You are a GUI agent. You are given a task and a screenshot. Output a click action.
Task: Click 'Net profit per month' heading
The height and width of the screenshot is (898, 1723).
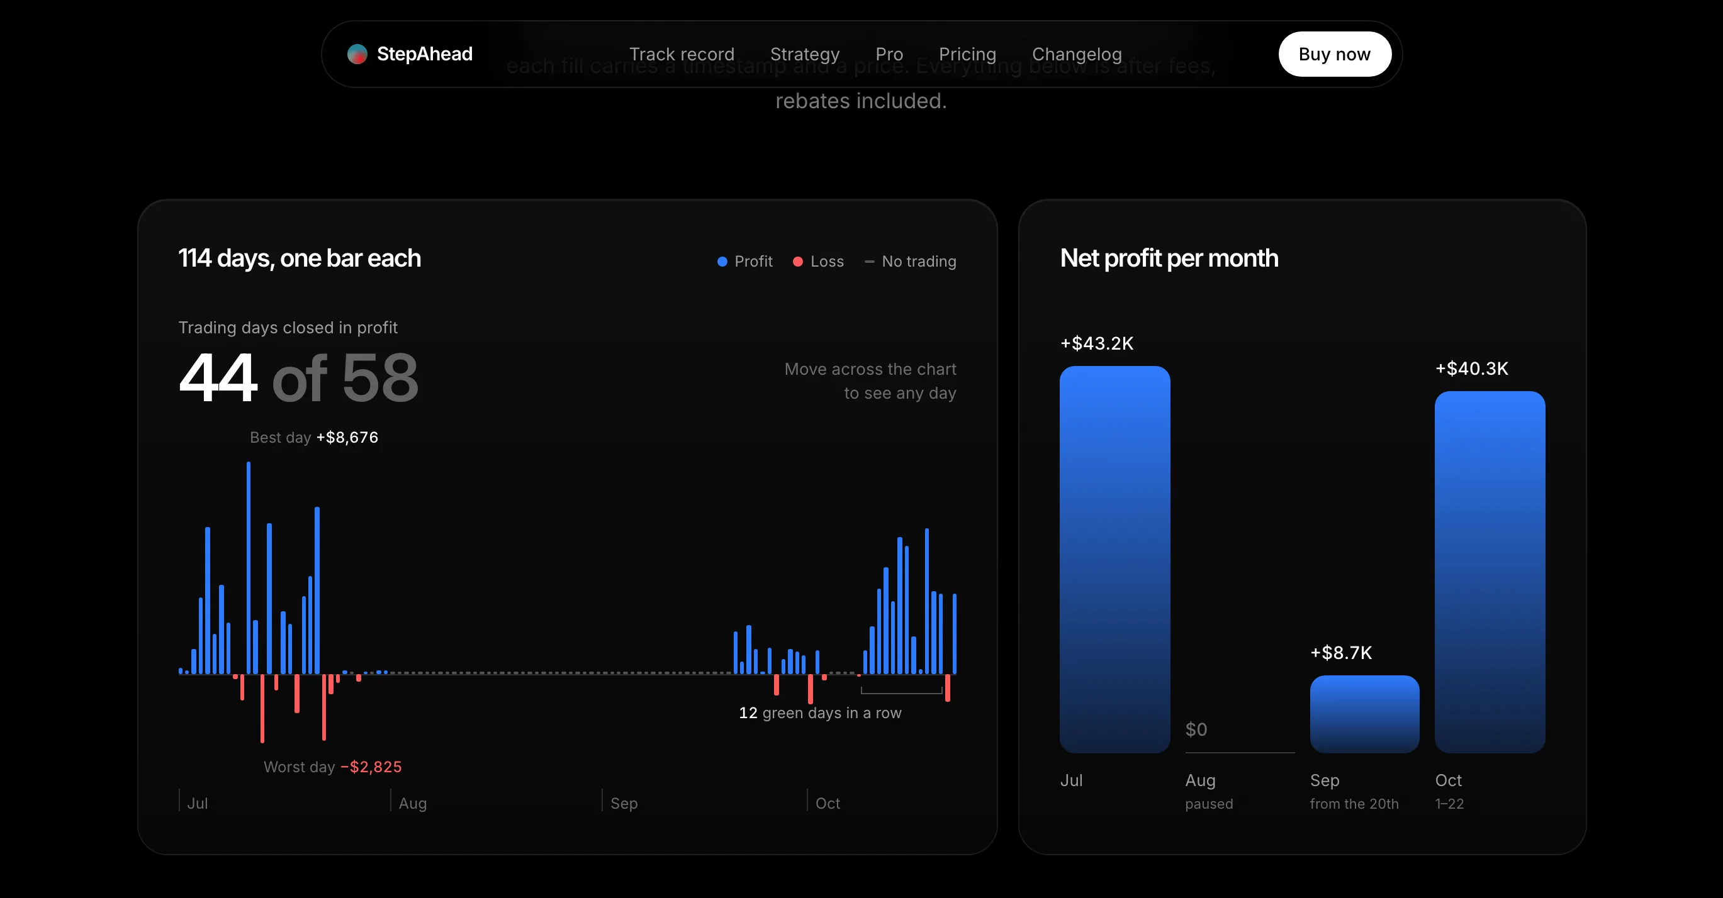coord(1169,258)
